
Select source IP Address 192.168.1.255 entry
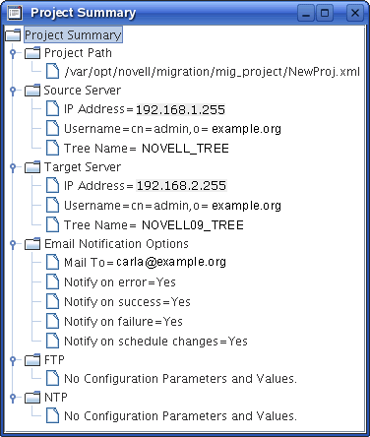(145, 109)
